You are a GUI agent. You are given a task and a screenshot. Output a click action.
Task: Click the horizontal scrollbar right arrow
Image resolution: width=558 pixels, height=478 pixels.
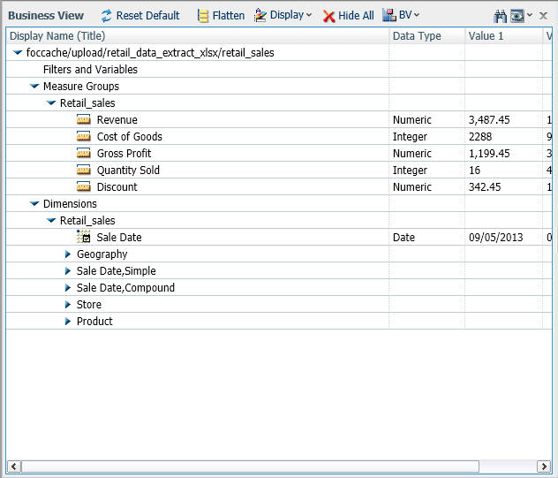pyautogui.click(x=544, y=467)
